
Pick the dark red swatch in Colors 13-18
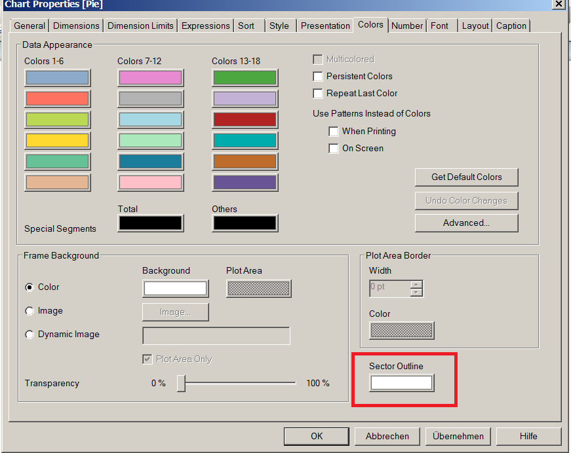click(245, 120)
